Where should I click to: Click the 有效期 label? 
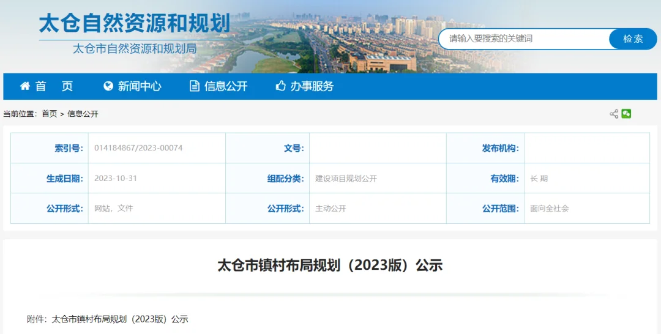point(504,178)
